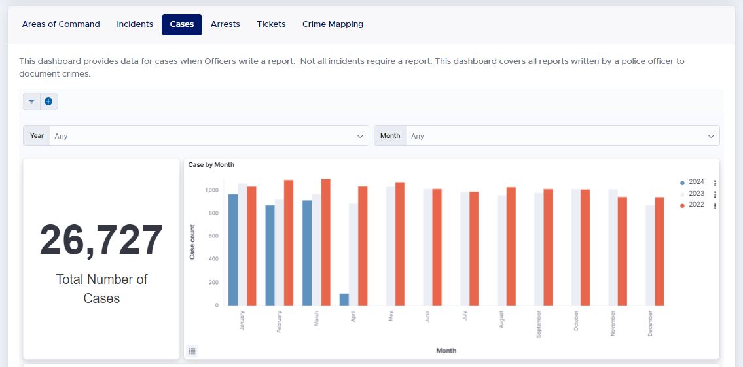Viewport: 743px width, 367px height.
Task: Click the blue 2024 legend color dot
Action: [682, 183]
